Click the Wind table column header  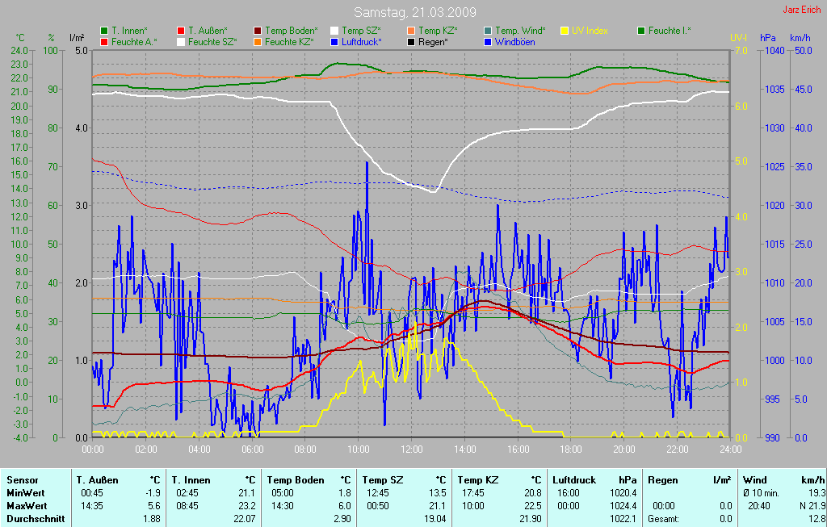(x=755, y=480)
